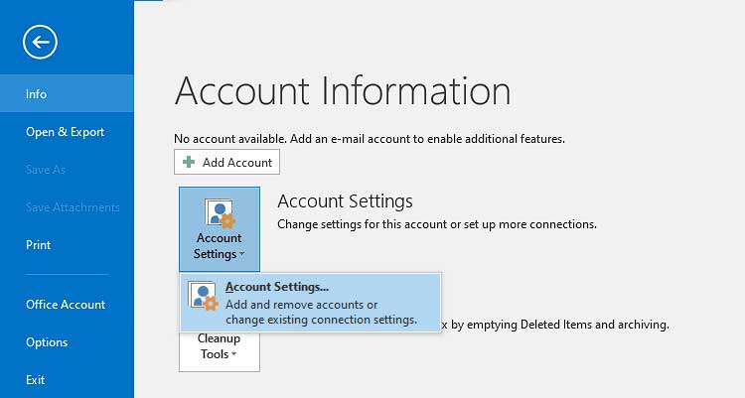Click the 'No account available' message text
The width and height of the screenshot is (745, 398).
tap(370, 139)
